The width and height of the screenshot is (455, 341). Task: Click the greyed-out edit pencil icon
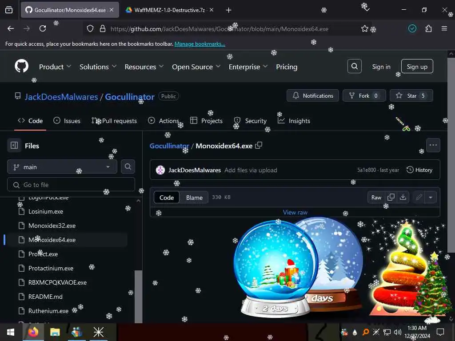click(x=419, y=197)
